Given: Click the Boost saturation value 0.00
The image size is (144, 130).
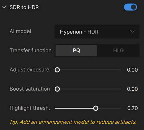Looking at the screenshot, I should pos(132,89).
